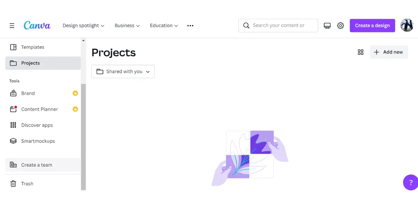Expand the Education dropdown menu
The width and height of the screenshot is (418, 209).
pyautogui.click(x=164, y=25)
